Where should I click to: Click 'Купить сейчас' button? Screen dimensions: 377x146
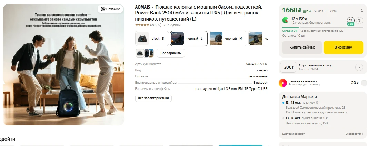(302, 47)
